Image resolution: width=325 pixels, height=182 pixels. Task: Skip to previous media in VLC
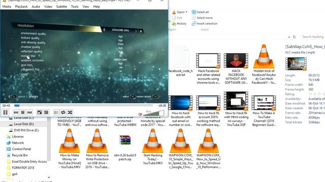coord(16,112)
